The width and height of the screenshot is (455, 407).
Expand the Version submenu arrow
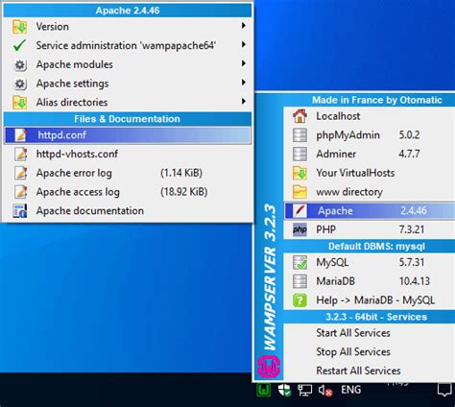(x=244, y=25)
